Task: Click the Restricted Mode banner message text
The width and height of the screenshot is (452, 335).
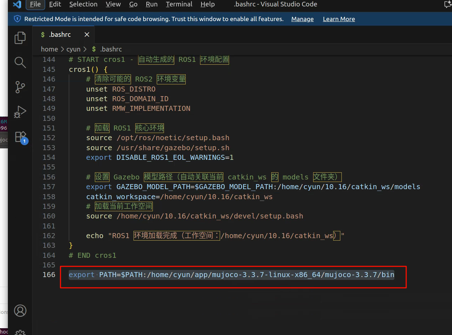Action: click(154, 19)
